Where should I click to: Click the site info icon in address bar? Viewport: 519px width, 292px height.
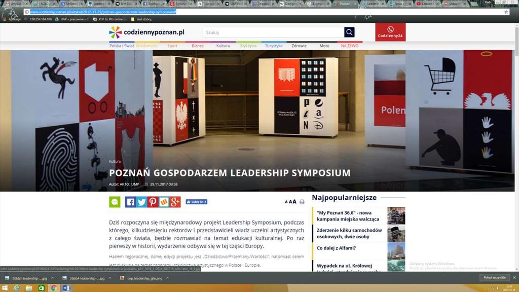coord(26,12)
